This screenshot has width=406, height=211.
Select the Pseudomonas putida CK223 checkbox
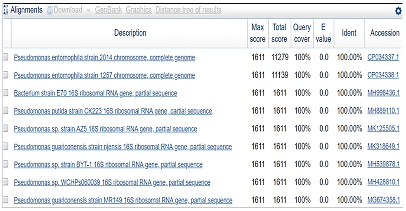(6, 111)
